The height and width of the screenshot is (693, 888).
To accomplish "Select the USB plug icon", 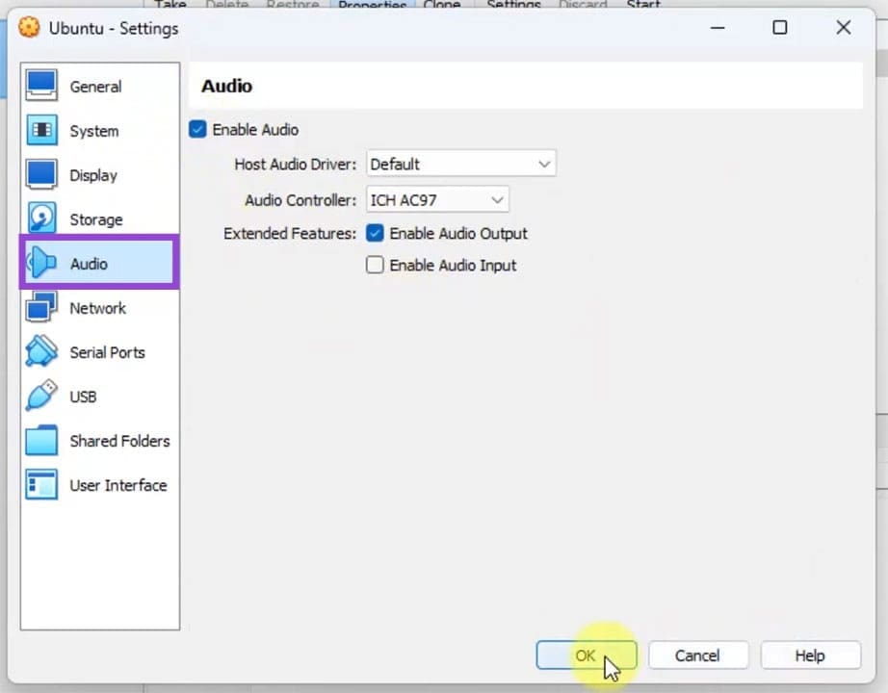I will click(x=41, y=396).
